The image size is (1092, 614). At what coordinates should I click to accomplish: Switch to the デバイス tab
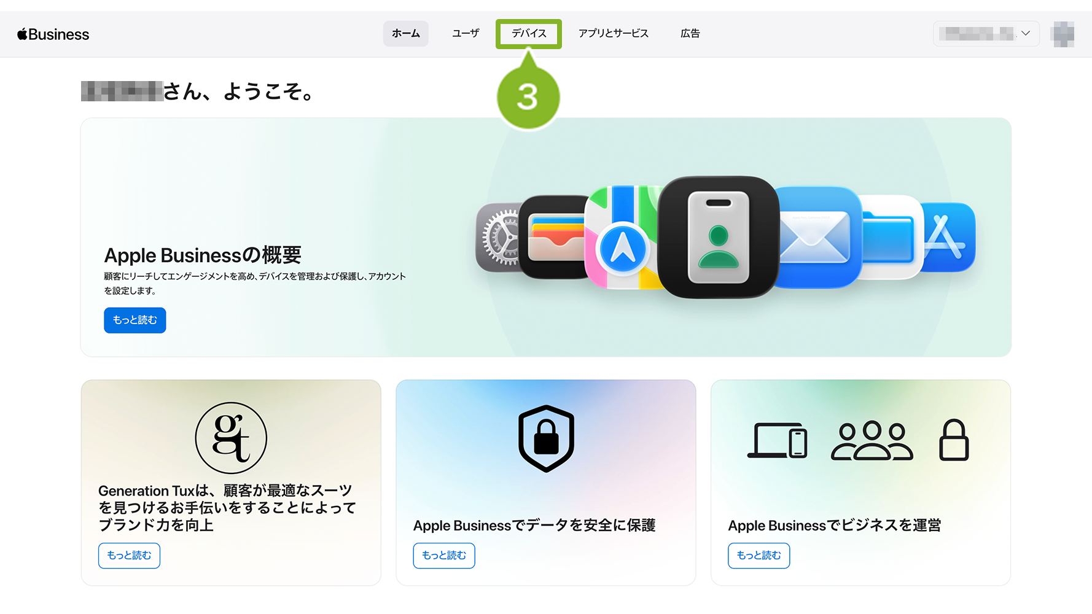coord(529,33)
